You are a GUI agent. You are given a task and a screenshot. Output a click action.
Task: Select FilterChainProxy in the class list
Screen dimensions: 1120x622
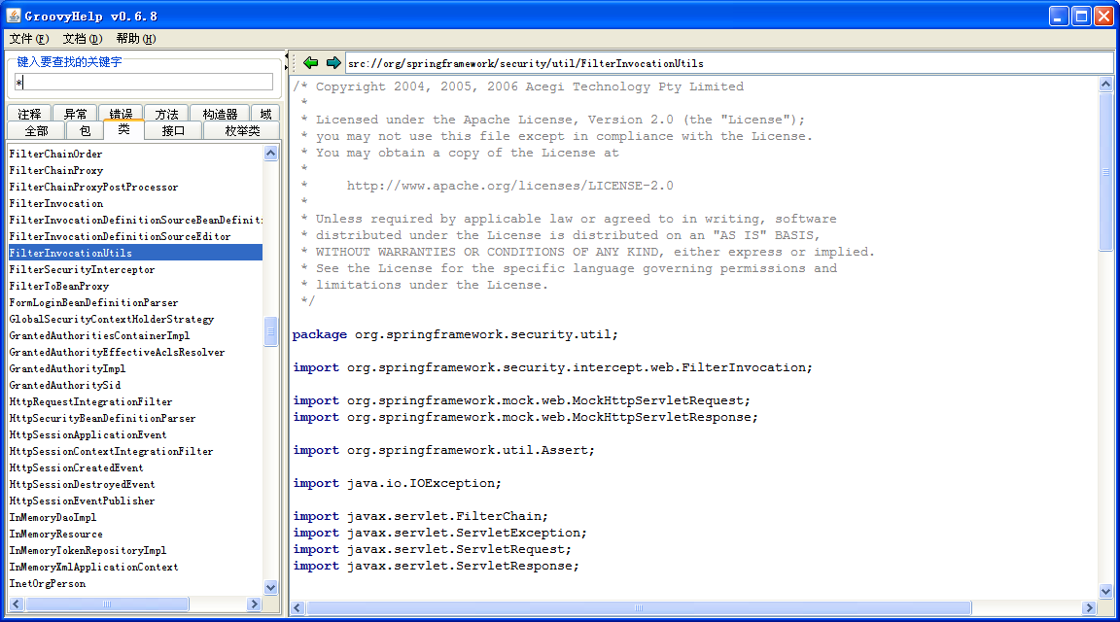pos(135,170)
